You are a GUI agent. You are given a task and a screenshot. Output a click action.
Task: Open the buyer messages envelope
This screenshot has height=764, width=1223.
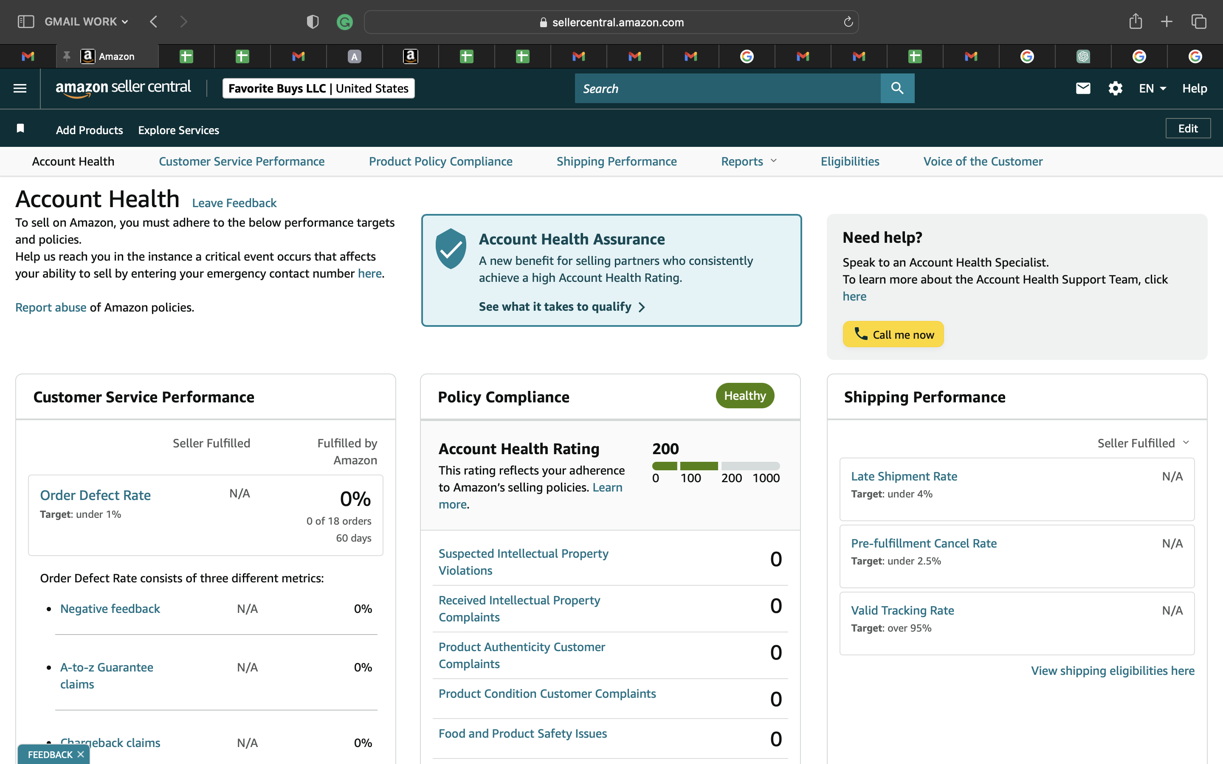coord(1083,88)
